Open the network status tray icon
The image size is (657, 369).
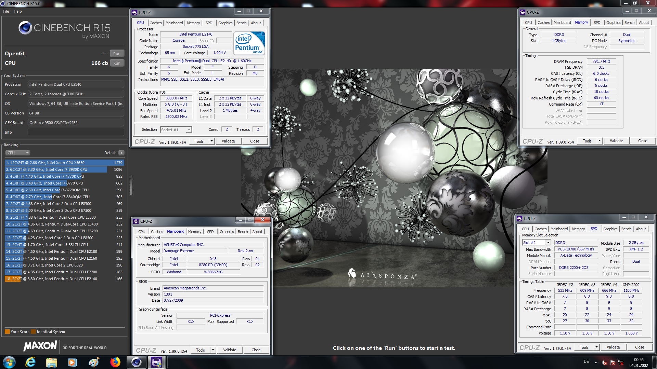pyautogui.click(x=621, y=363)
